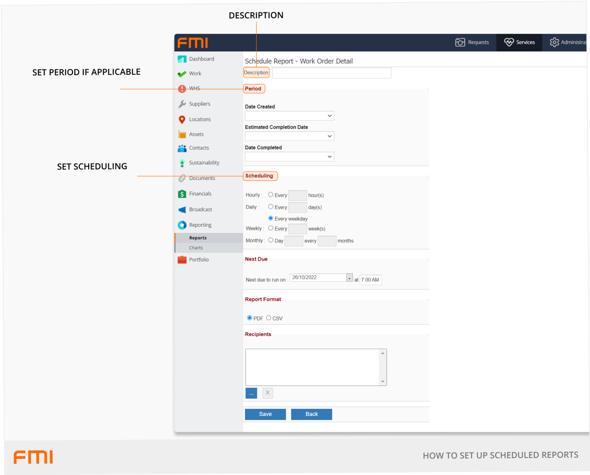This screenshot has width=590, height=475.
Task: Click the Financials dollar icon
Action: coord(182,194)
